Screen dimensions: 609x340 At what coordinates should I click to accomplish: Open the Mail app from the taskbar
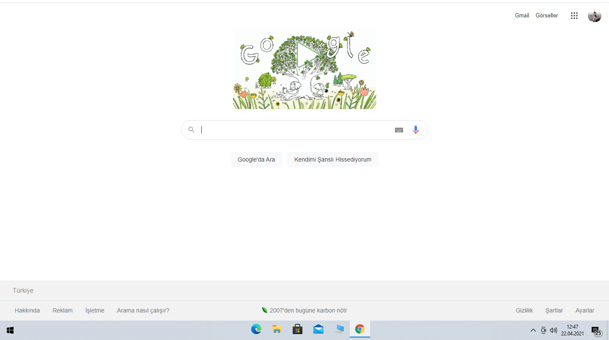pos(318,329)
